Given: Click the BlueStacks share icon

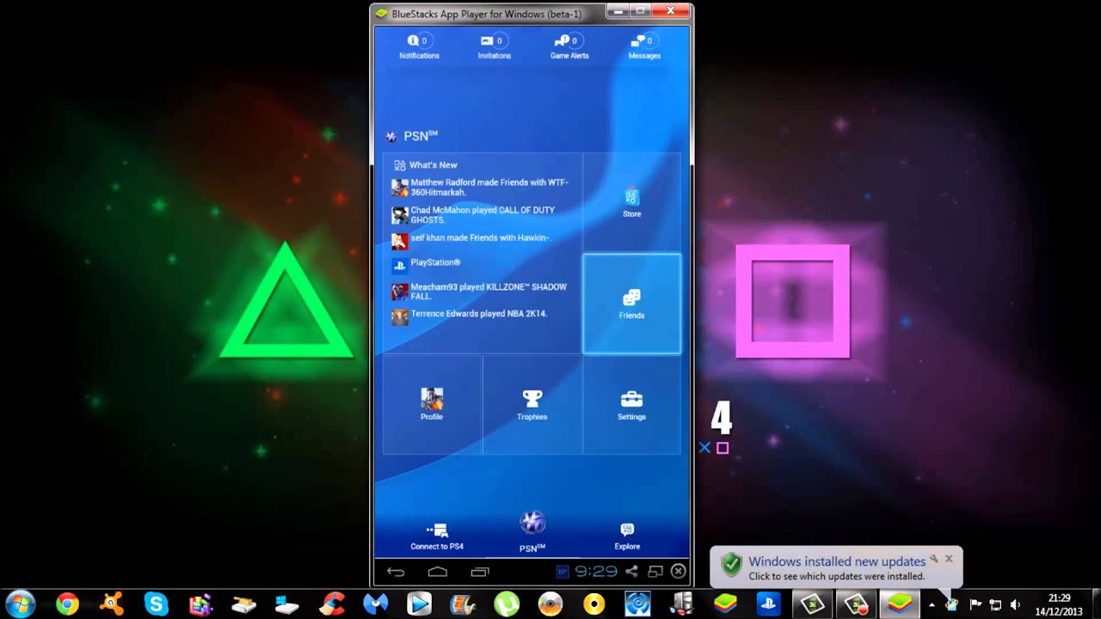Looking at the screenshot, I should tap(632, 572).
